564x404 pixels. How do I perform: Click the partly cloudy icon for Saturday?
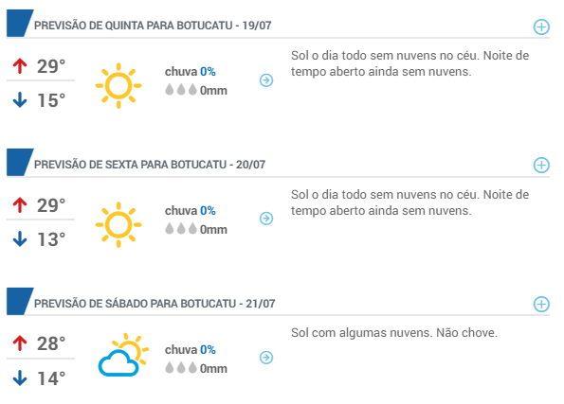(123, 355)
